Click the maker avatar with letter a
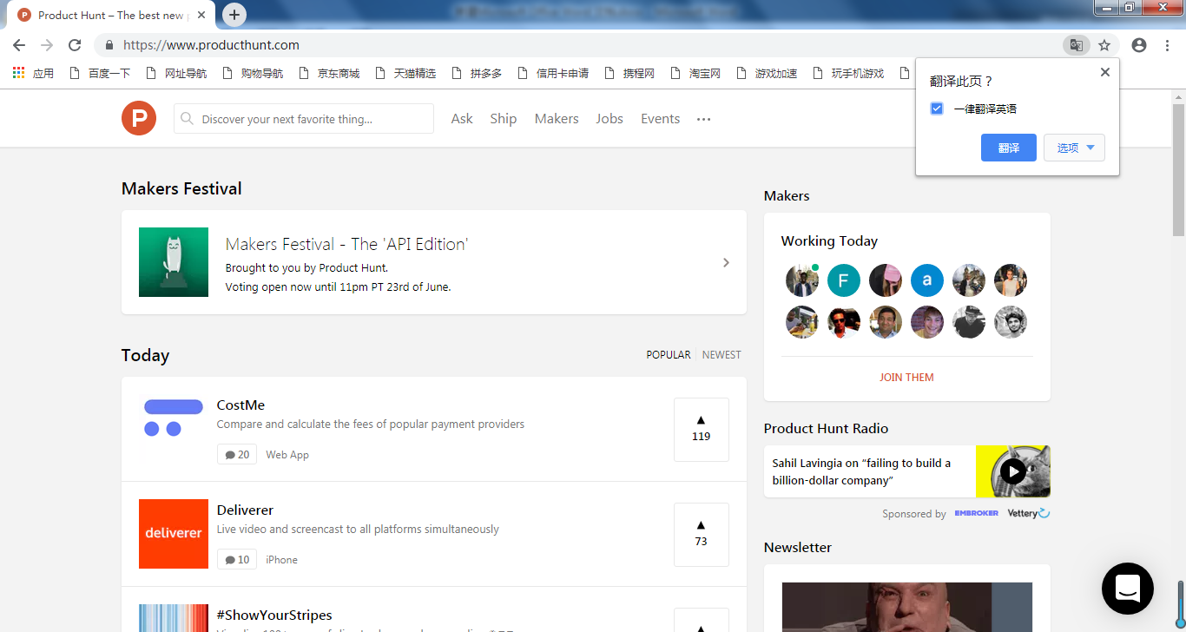This screenshot has height=632, width=1186. (927, 280)
